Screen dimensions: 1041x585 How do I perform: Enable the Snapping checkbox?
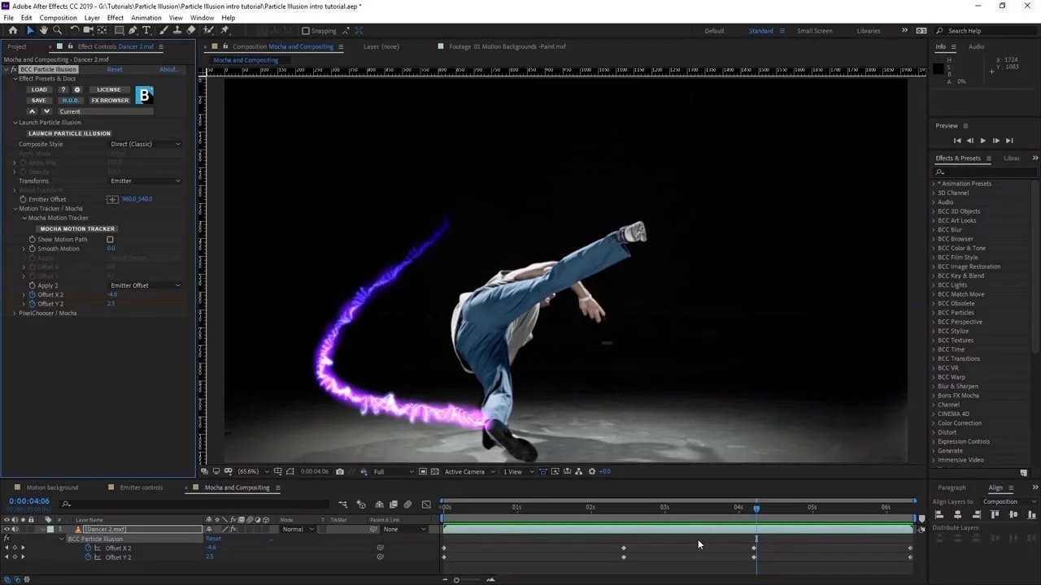click(307, 30)
